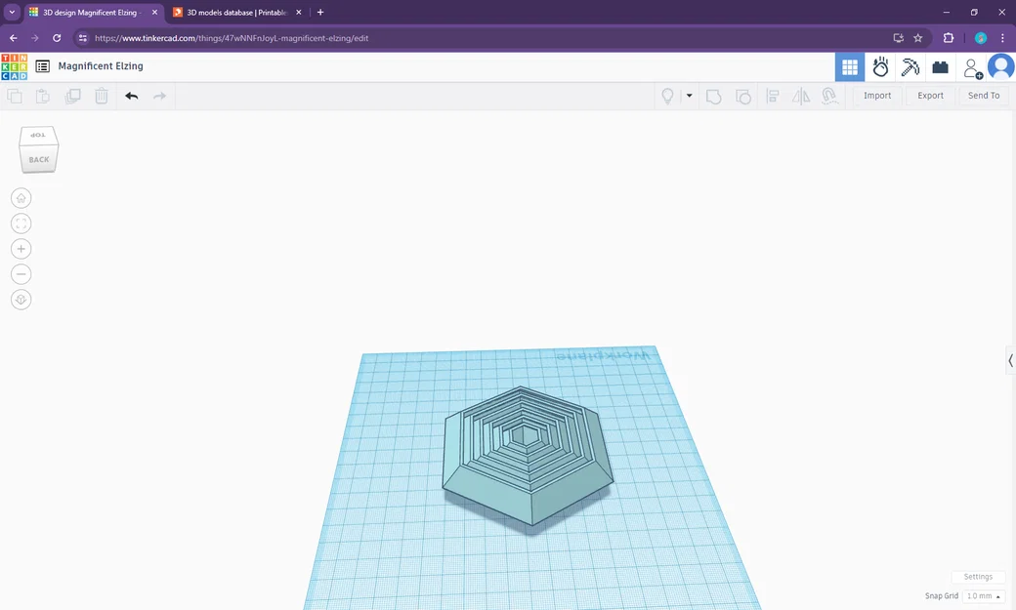1016x610 pixels.
Task: Click the Export button
Action: [930, 96]
